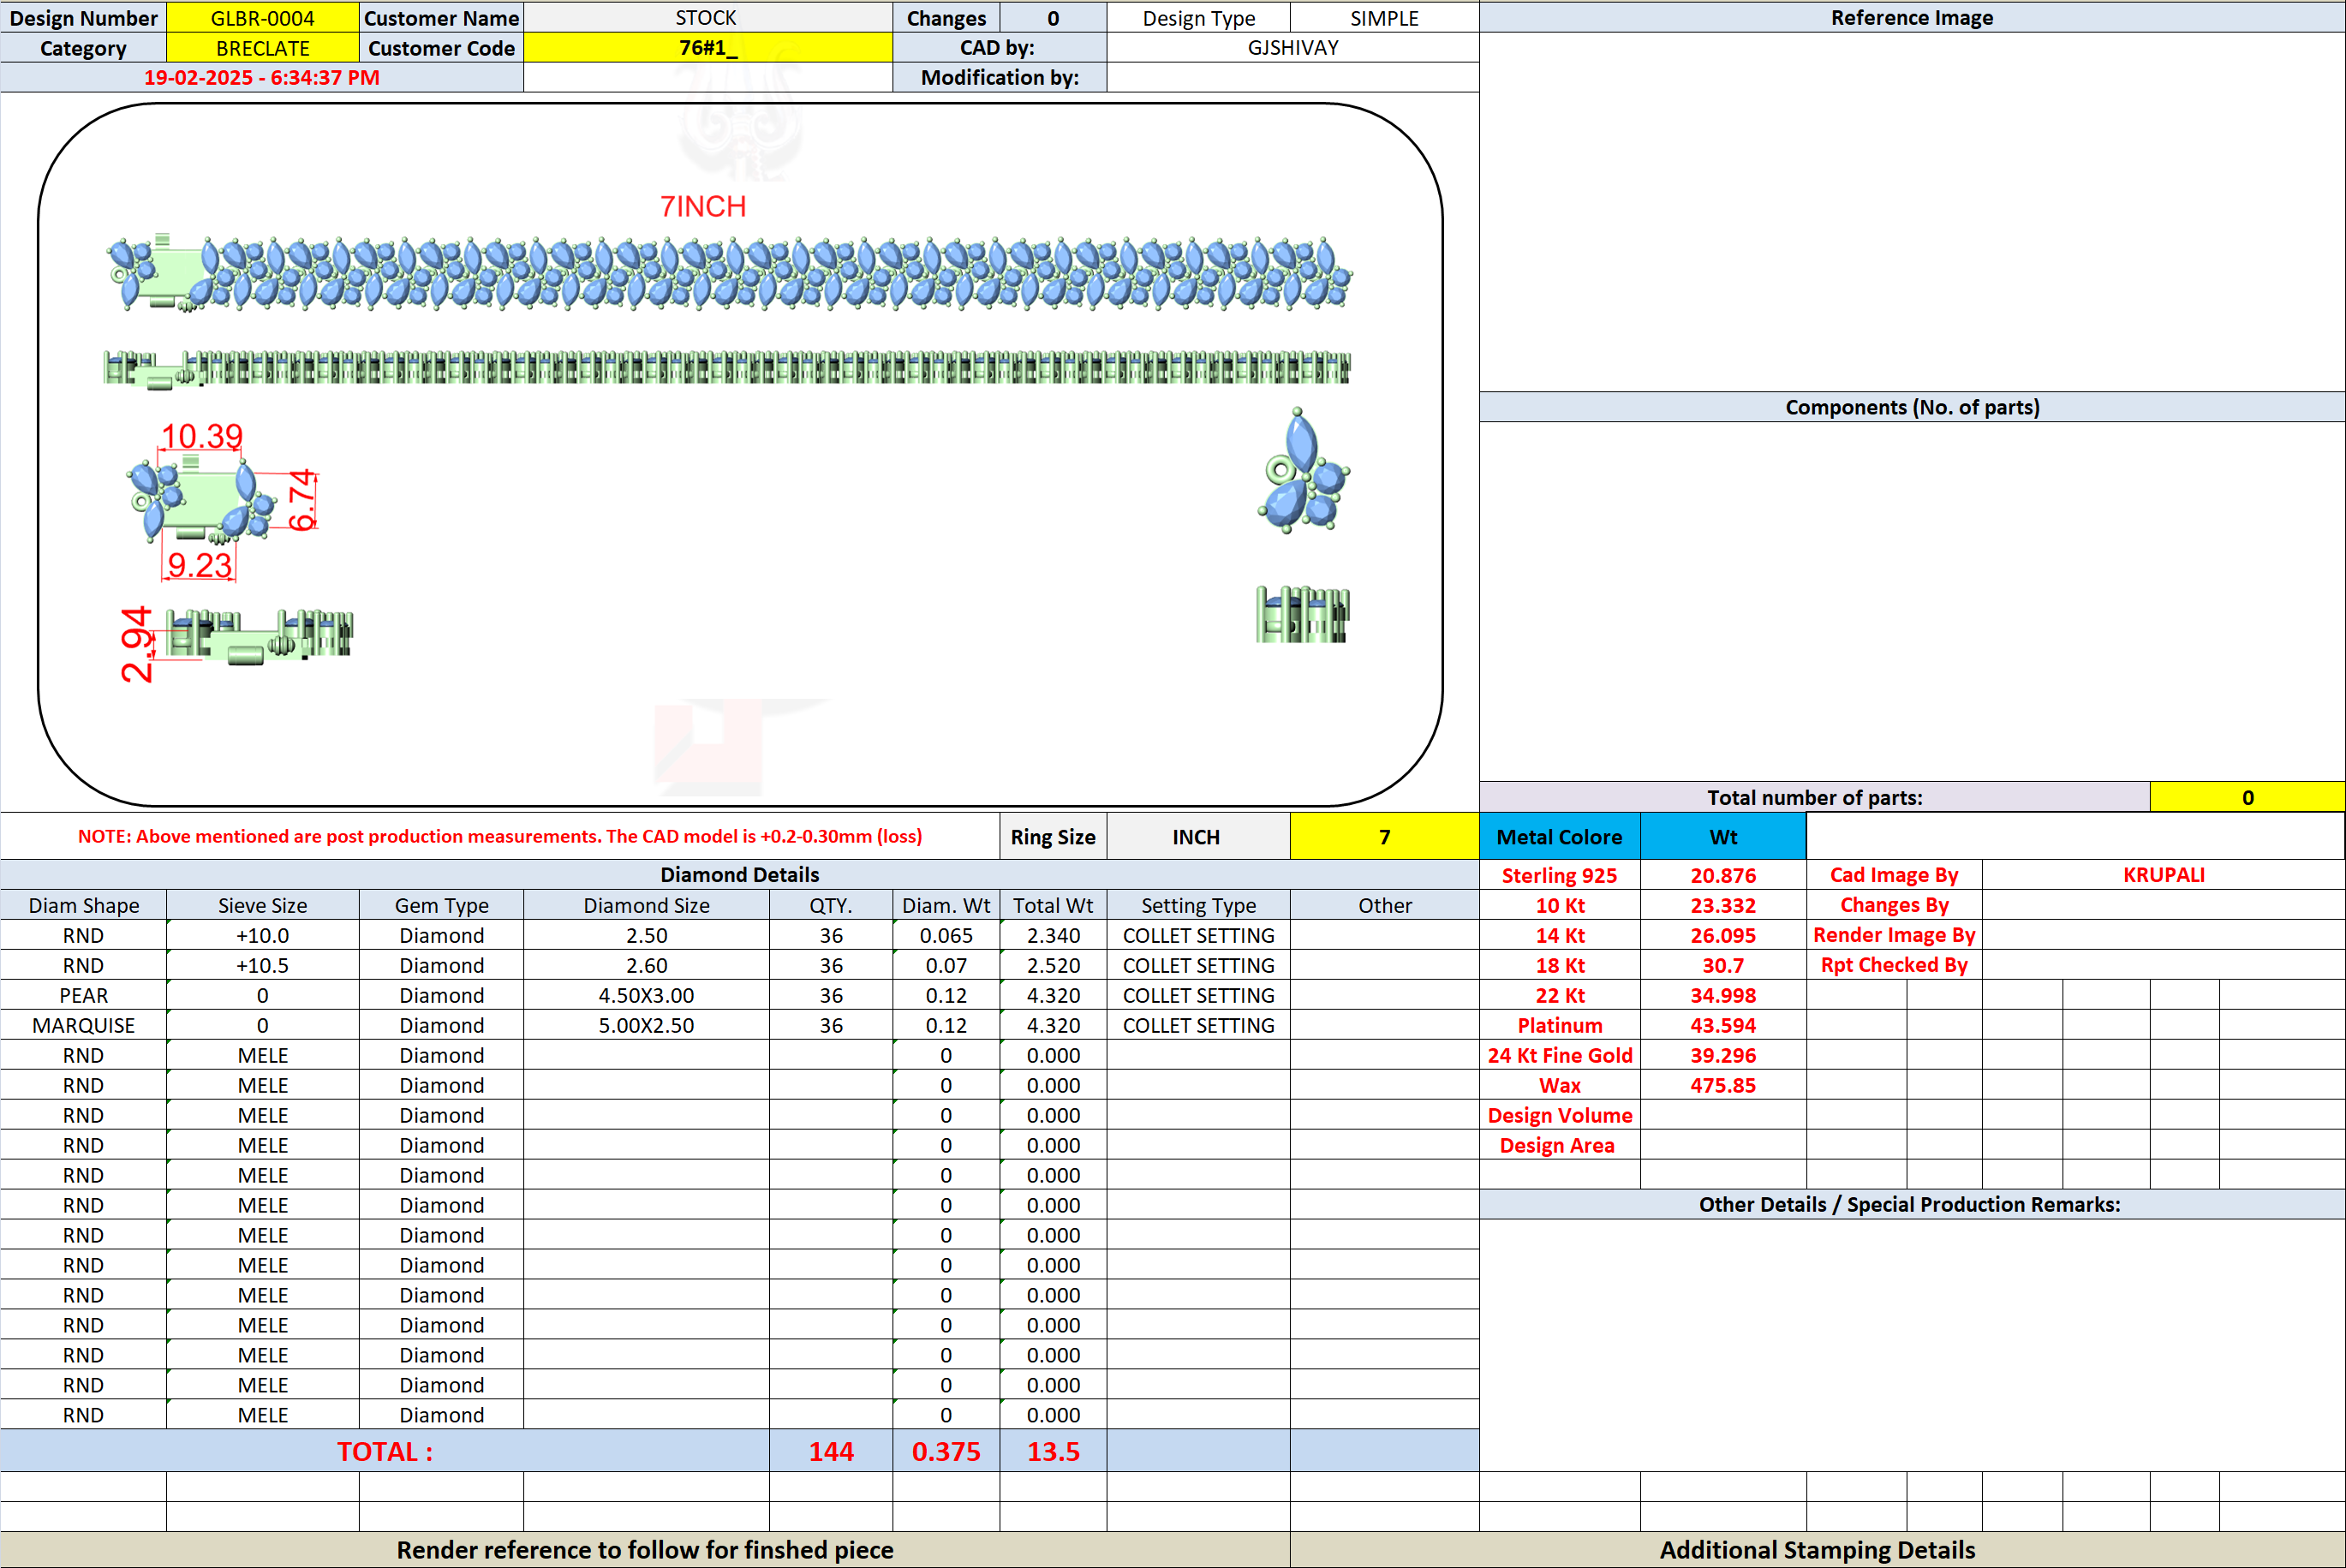Click the INCH ring size unit cell
The image size is (2346, 1568).
pos(1197,837)
